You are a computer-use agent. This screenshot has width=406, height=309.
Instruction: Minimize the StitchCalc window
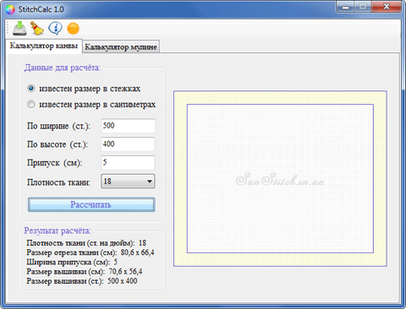346,7
